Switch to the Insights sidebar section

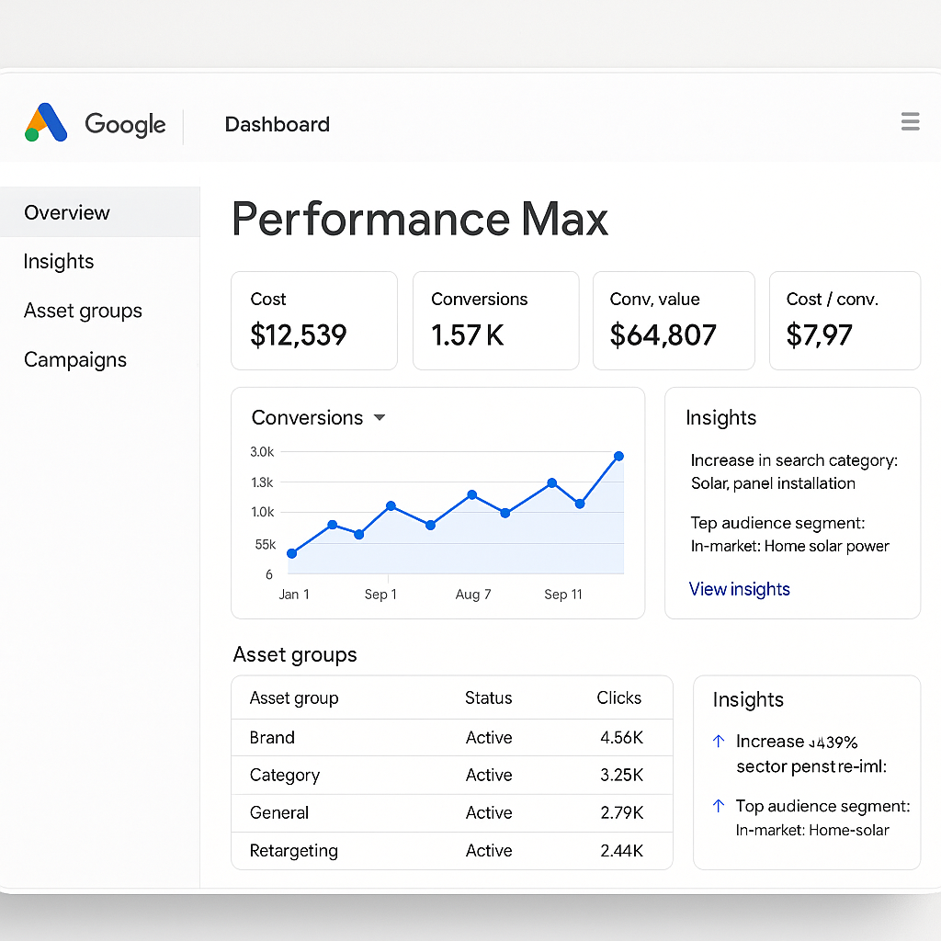58,262
